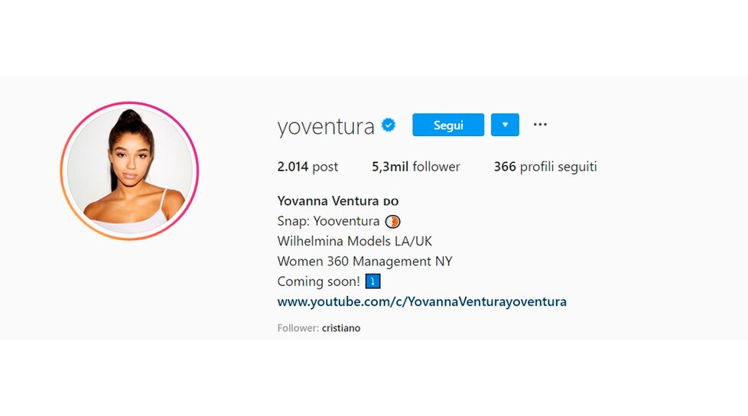Select the 2.014 post count
This screenshot has width=748, height=416.
(x=307, y=167)
